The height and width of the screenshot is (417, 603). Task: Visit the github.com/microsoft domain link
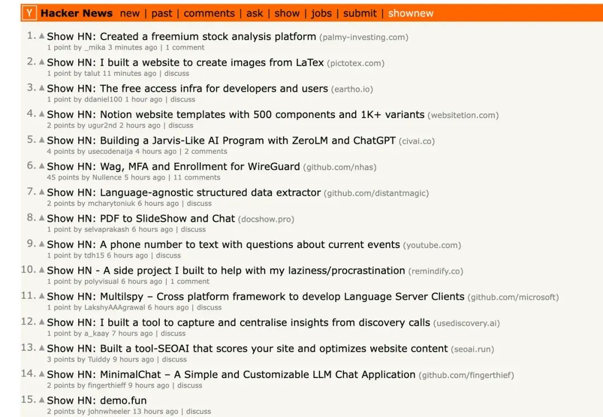pos(513,297)
